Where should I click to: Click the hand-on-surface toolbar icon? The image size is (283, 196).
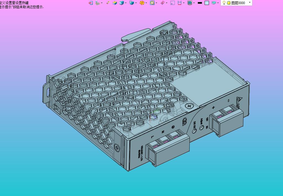point(97,3)
